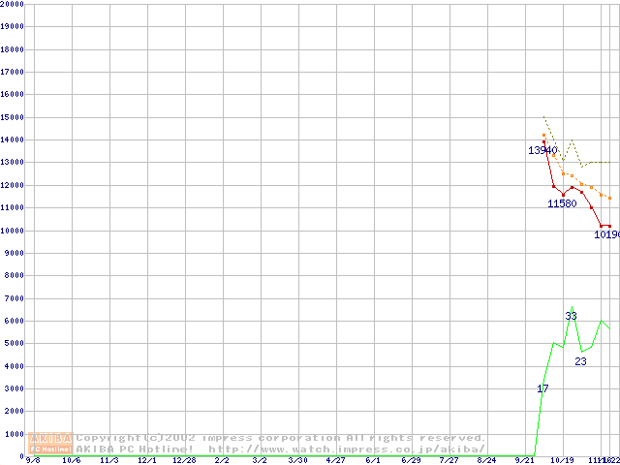Click the AKIBA Hotline logo in bottom-left
620x465 pixels.
click(51, 444)
